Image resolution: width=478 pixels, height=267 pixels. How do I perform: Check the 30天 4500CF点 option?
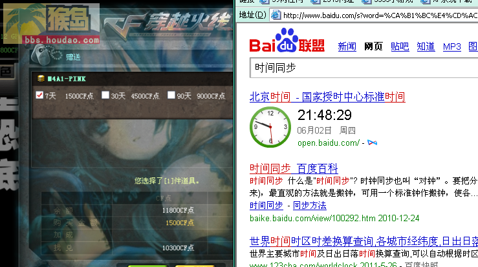(x=105, y=95)
